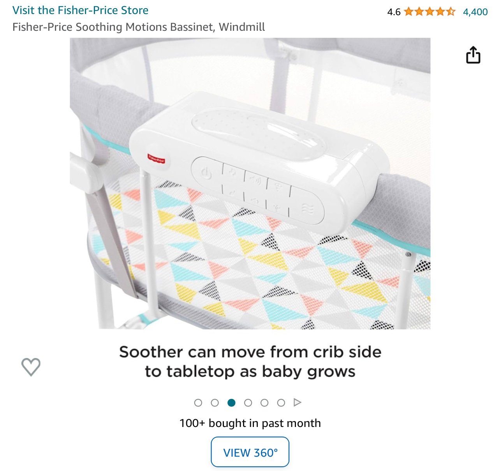Play the product video triangle icon
The image size is (500, 471).
click(x=298, y=402)
